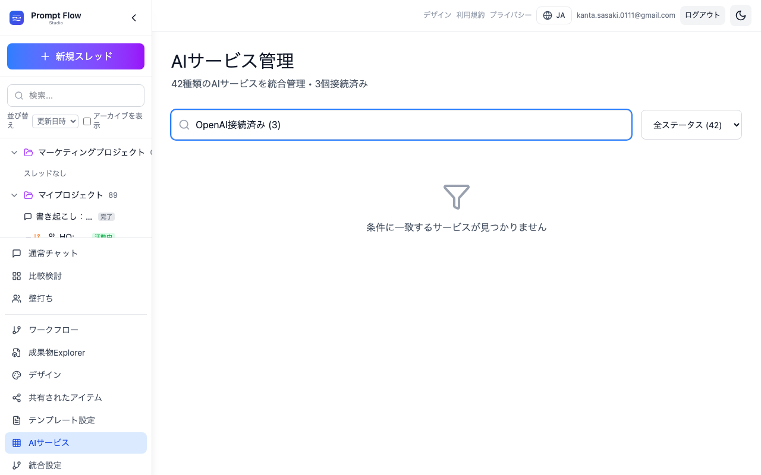Open the 比較検討 menu item
The height and width of the screenshot is (475, 761).
pos(76,276)
